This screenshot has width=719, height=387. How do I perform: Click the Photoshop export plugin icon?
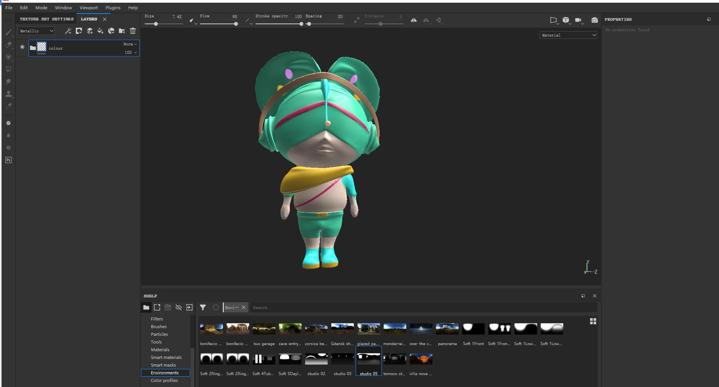point(8,160)
